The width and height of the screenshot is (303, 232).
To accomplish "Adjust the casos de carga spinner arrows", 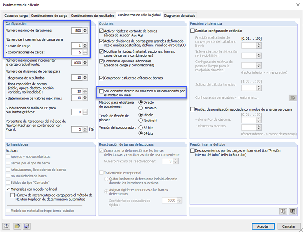I will (x=85, y=45).
